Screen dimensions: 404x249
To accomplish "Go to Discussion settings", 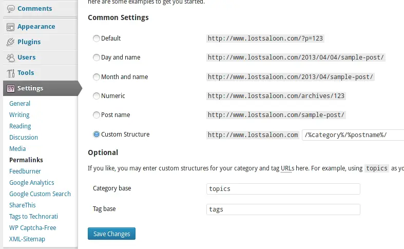I will 24,138.
